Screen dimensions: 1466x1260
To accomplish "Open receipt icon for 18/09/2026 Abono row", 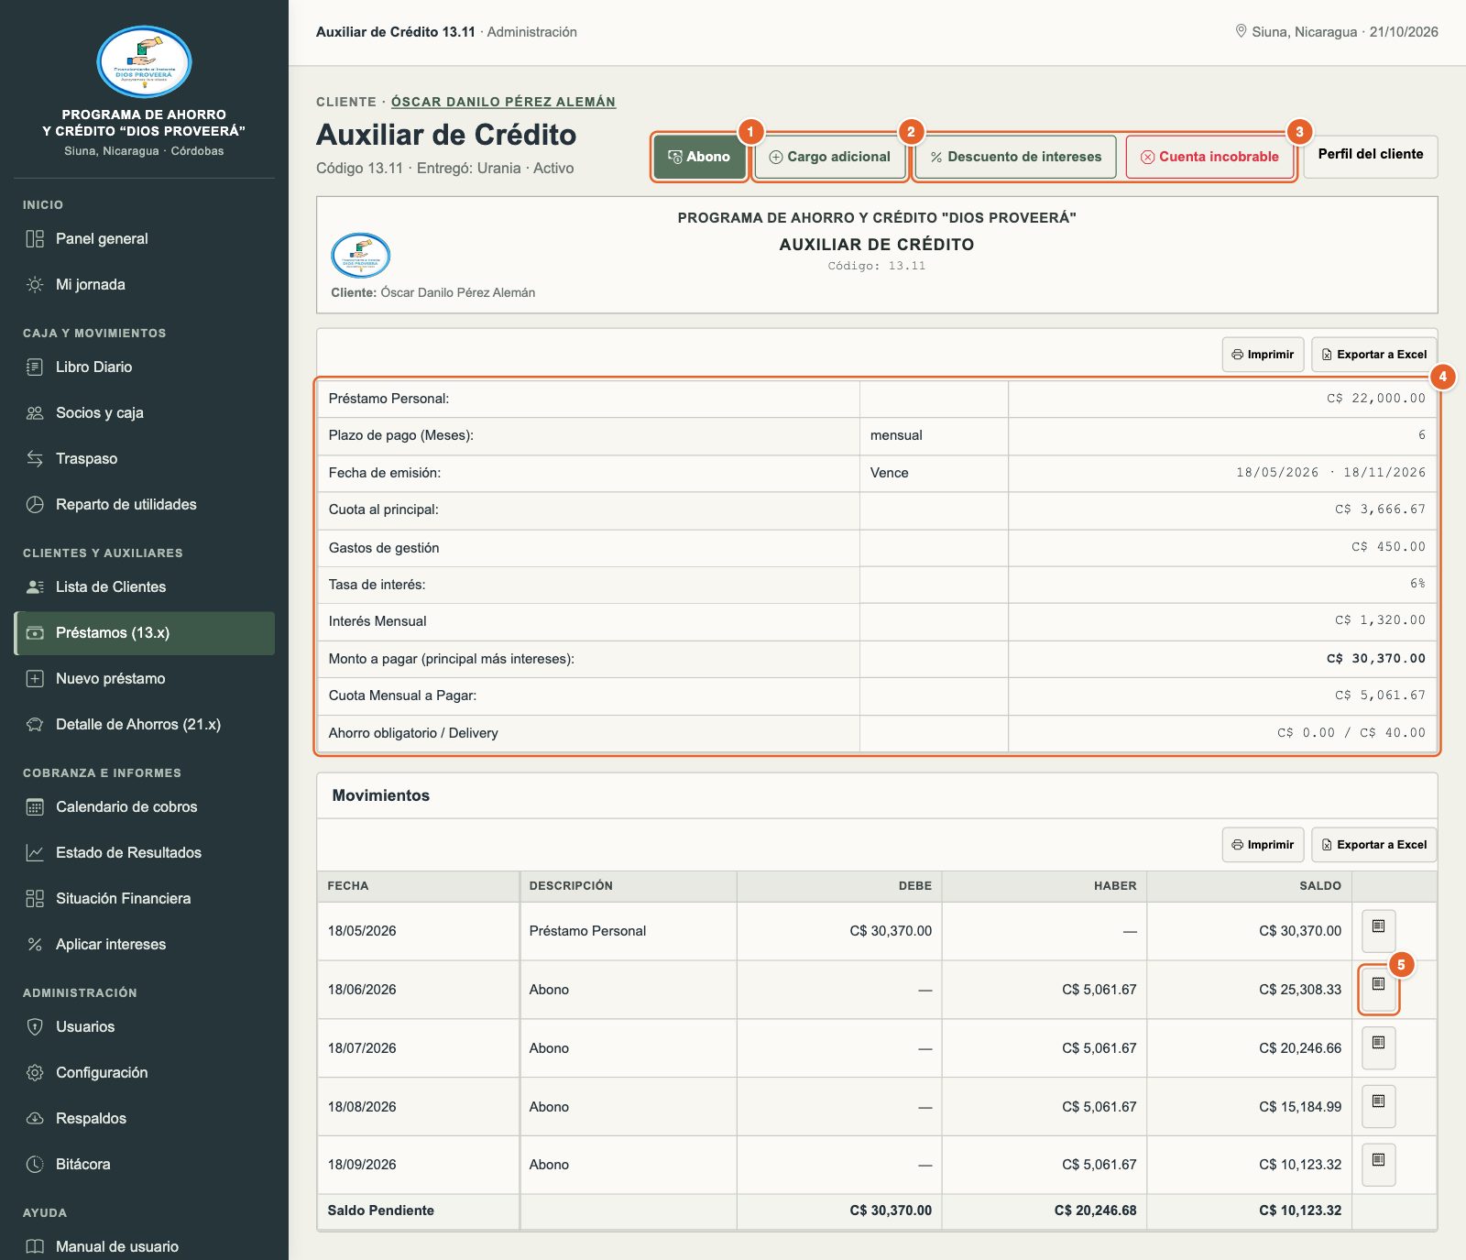I will click(1378, 1164).
